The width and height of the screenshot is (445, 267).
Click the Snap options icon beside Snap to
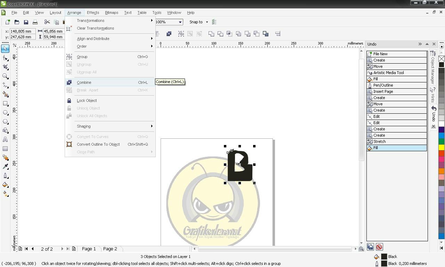[214, 22]
